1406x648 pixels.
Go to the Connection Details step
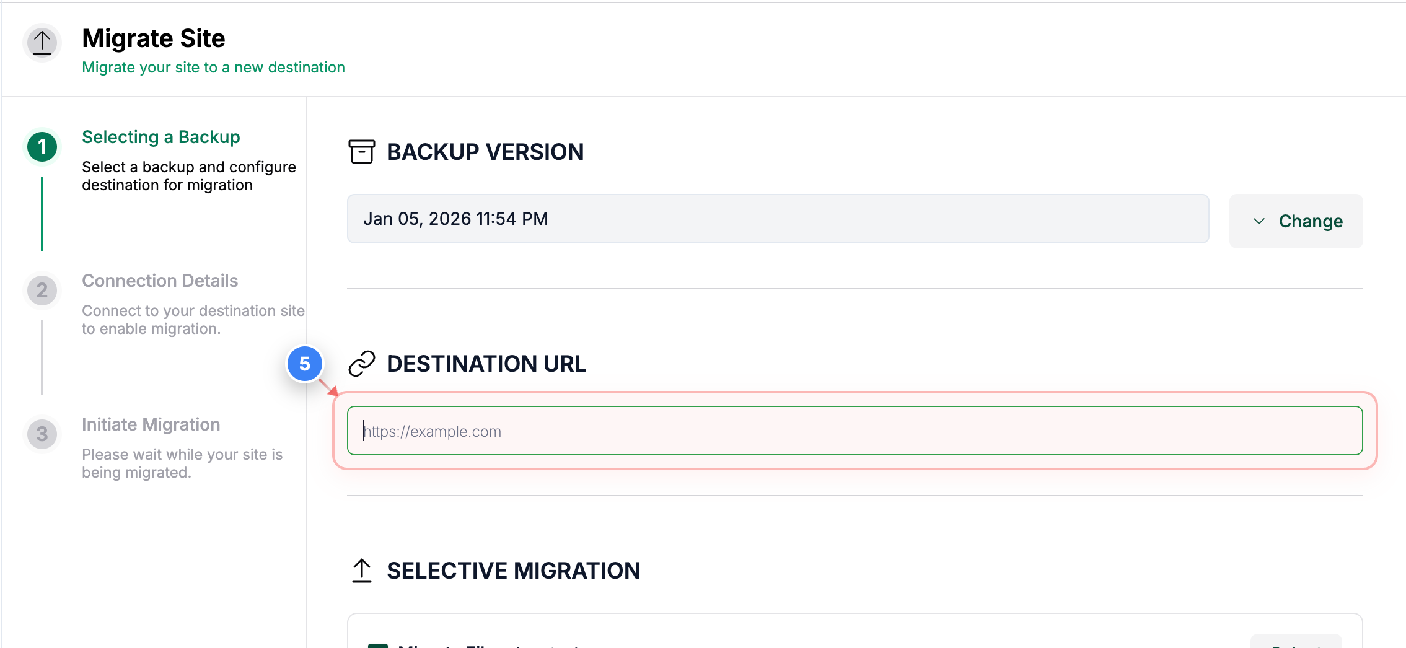pos(160,281)
